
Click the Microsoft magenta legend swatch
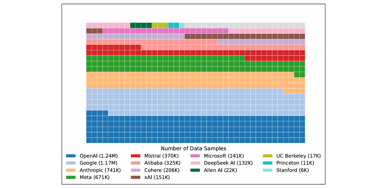coord(195,156)
